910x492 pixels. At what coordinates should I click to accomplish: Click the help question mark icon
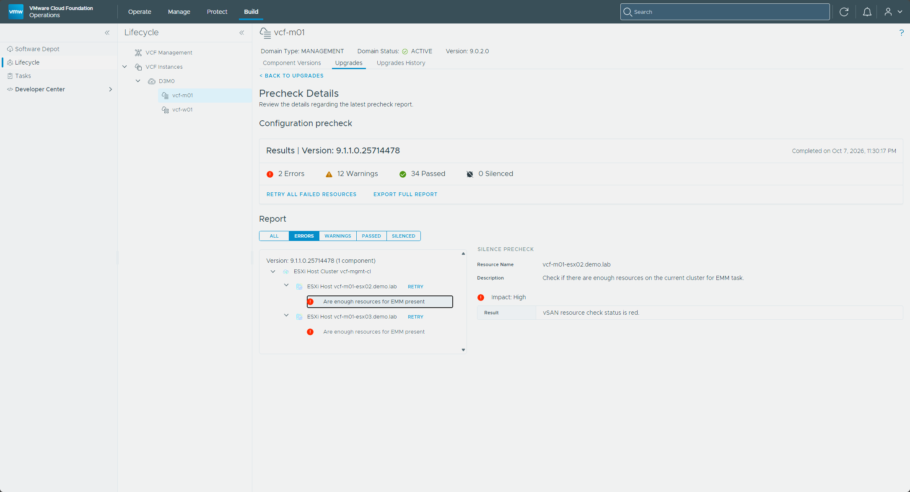[x=901, y=33]
